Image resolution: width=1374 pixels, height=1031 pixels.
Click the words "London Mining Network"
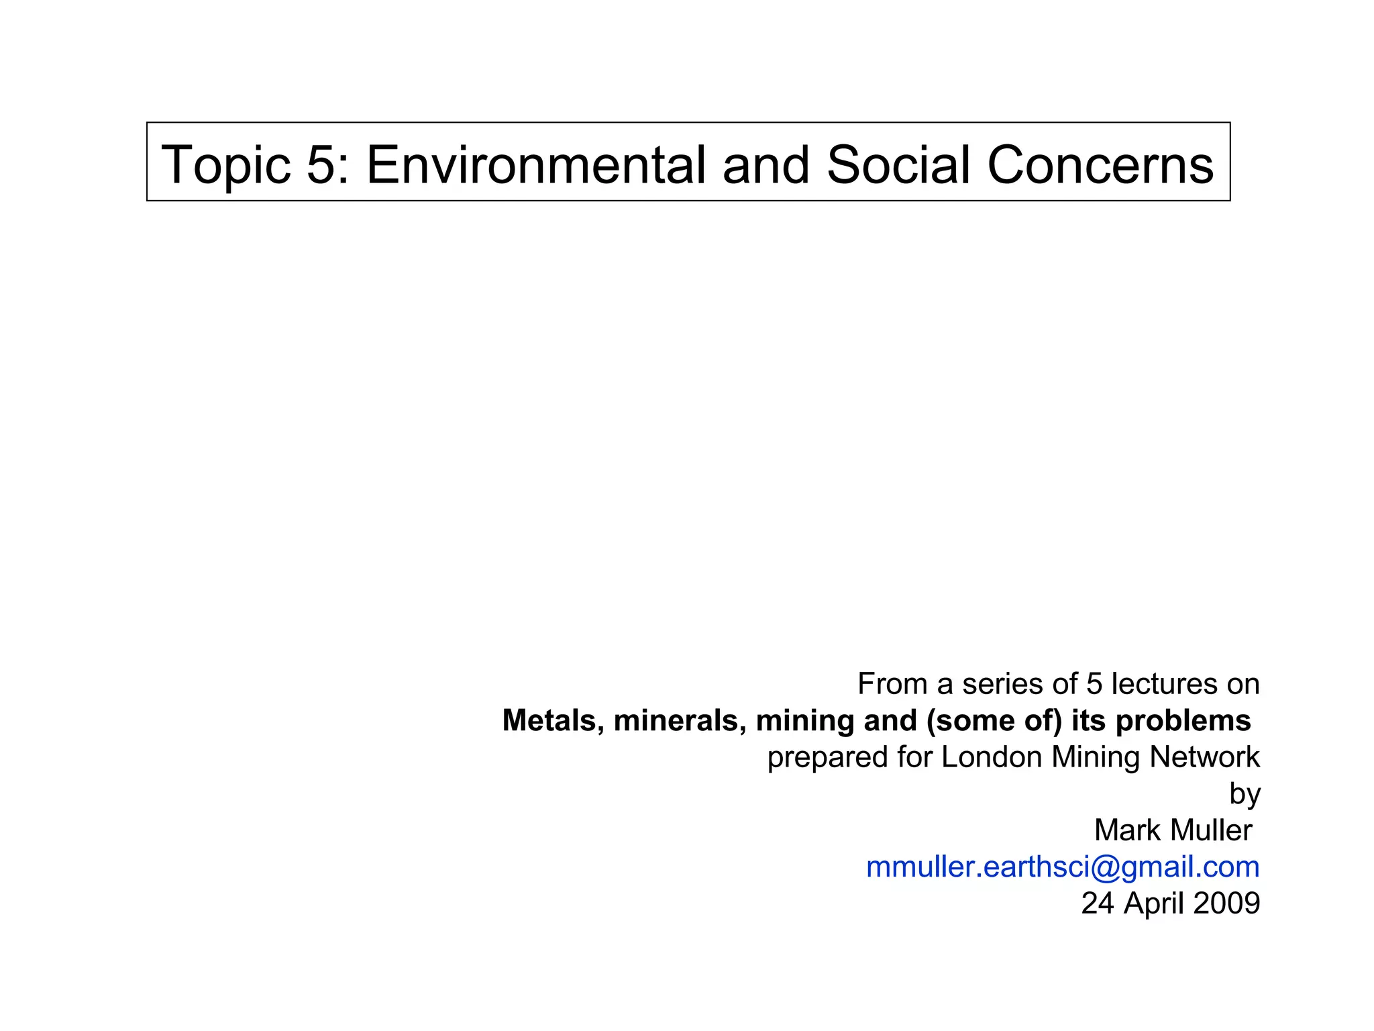pos(1100,757)
